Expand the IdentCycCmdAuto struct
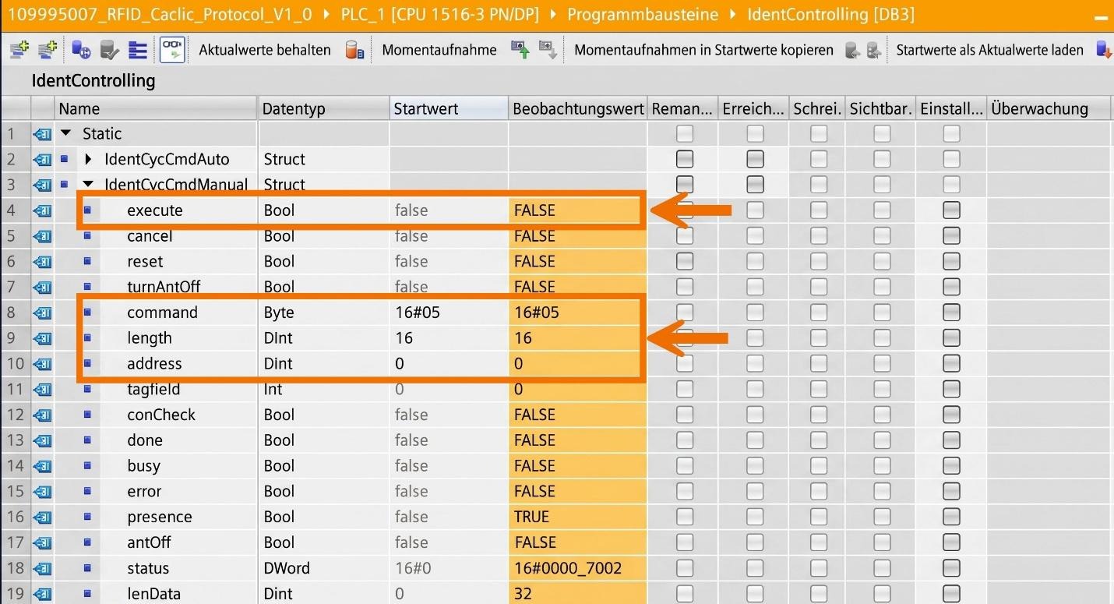The image size is (1114, 604). click(89, 160)
